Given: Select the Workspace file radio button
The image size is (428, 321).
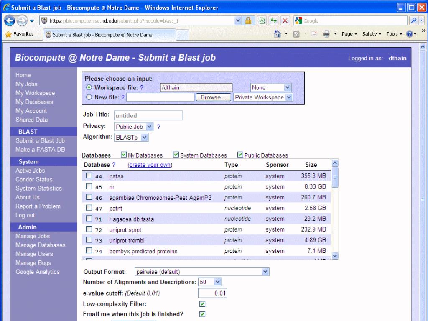Looking at the screenshot, I should point(89,87).
